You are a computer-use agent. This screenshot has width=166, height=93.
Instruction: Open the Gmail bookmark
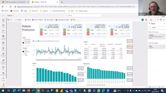[x=5, y=11]
